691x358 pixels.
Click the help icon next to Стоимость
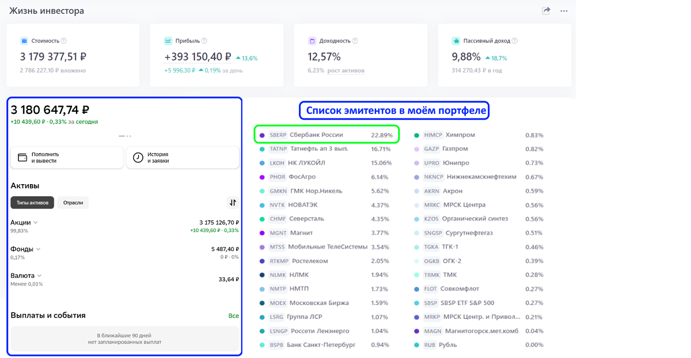[64, 41]
